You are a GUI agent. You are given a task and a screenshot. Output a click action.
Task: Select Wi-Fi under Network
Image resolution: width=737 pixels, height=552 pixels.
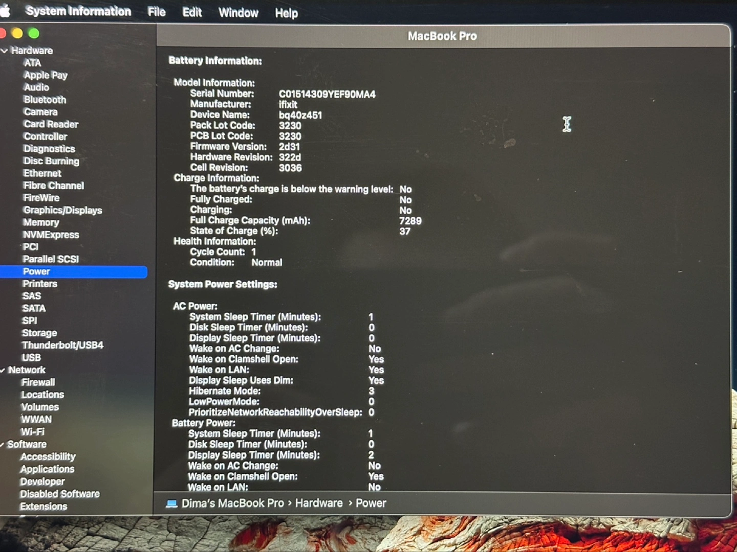[x=33, y=432]
